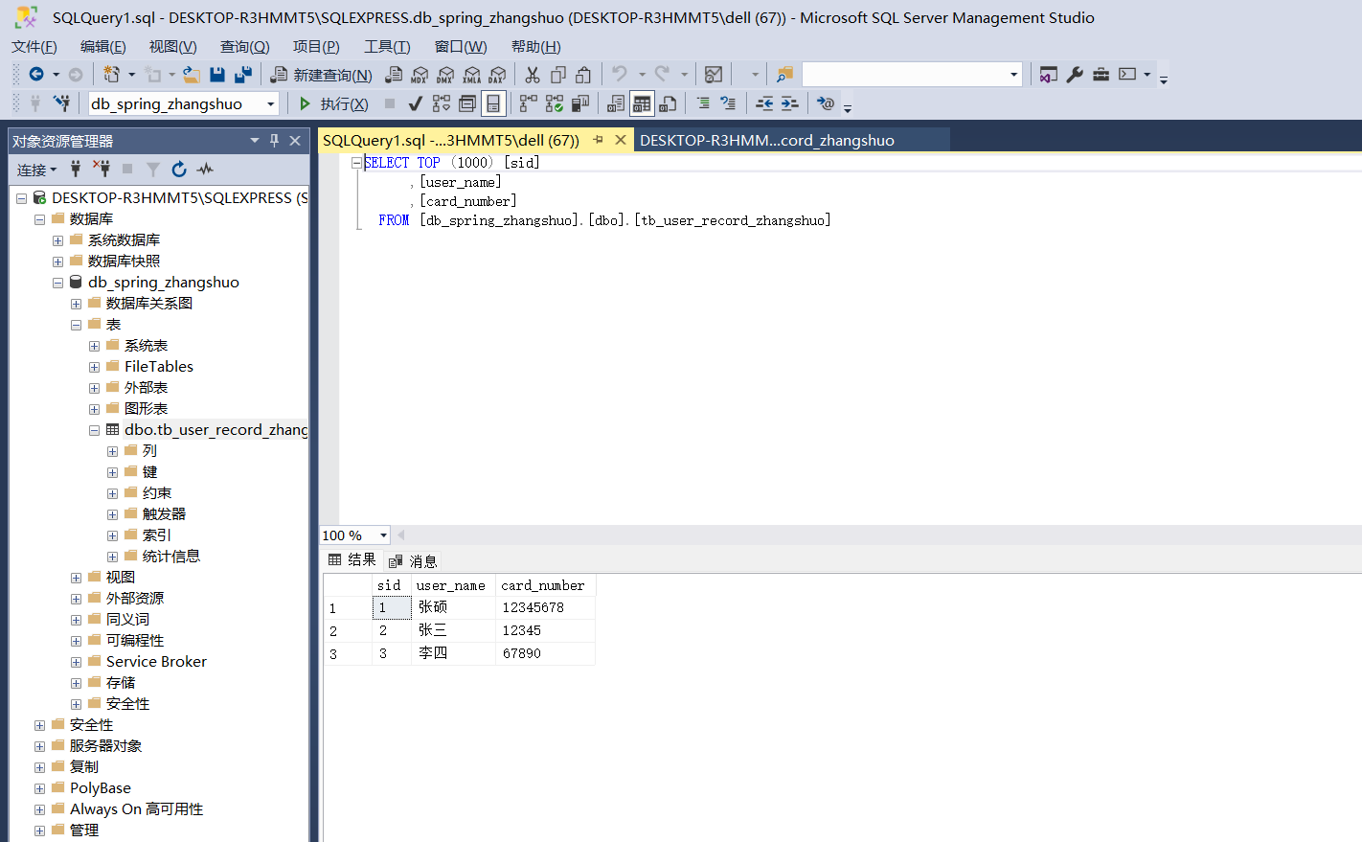Viewport: 1362px width, 842px height.
Task: Open the Activity Monitor toolbar icon
Action: coord(714,75)
